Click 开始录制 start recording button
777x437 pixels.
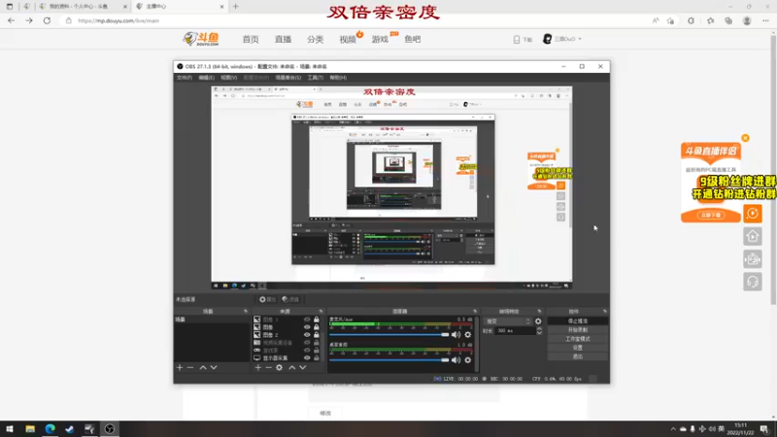click(577, 330)
